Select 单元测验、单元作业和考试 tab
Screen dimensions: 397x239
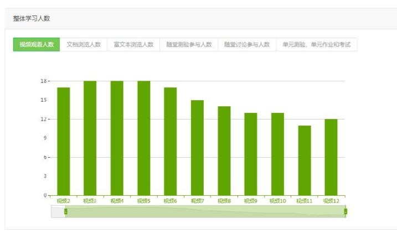pyautogui.click(x=316, y=45)
